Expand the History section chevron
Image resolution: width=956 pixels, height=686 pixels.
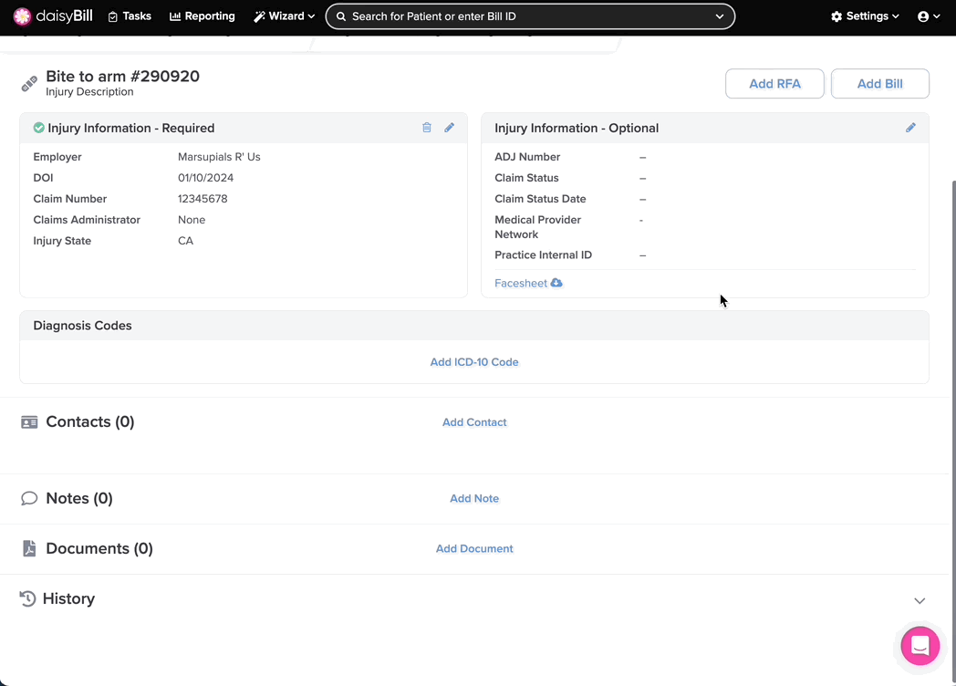[x=920, y=600]
